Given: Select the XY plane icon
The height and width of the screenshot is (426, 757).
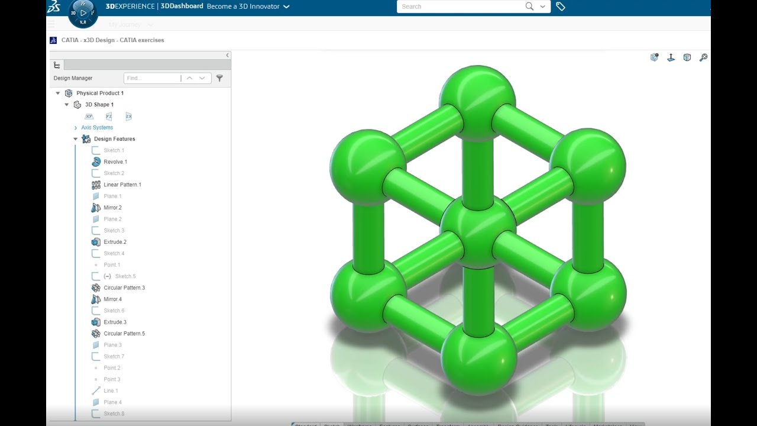Looking at the screenshot, I should click(89, 117).
